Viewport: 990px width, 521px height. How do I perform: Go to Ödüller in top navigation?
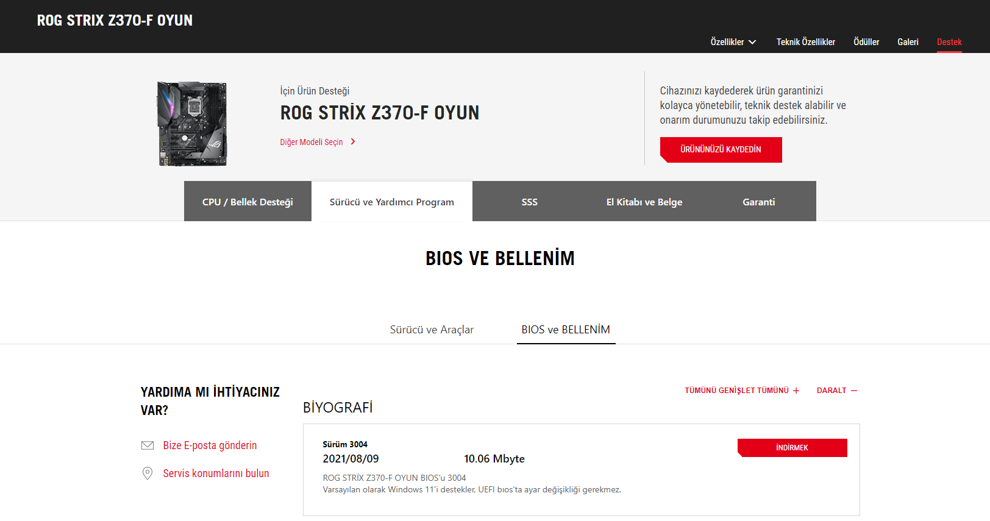click(x=866, y=42)
